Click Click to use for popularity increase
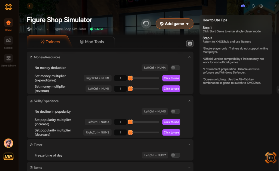 [x=171, y=122]
